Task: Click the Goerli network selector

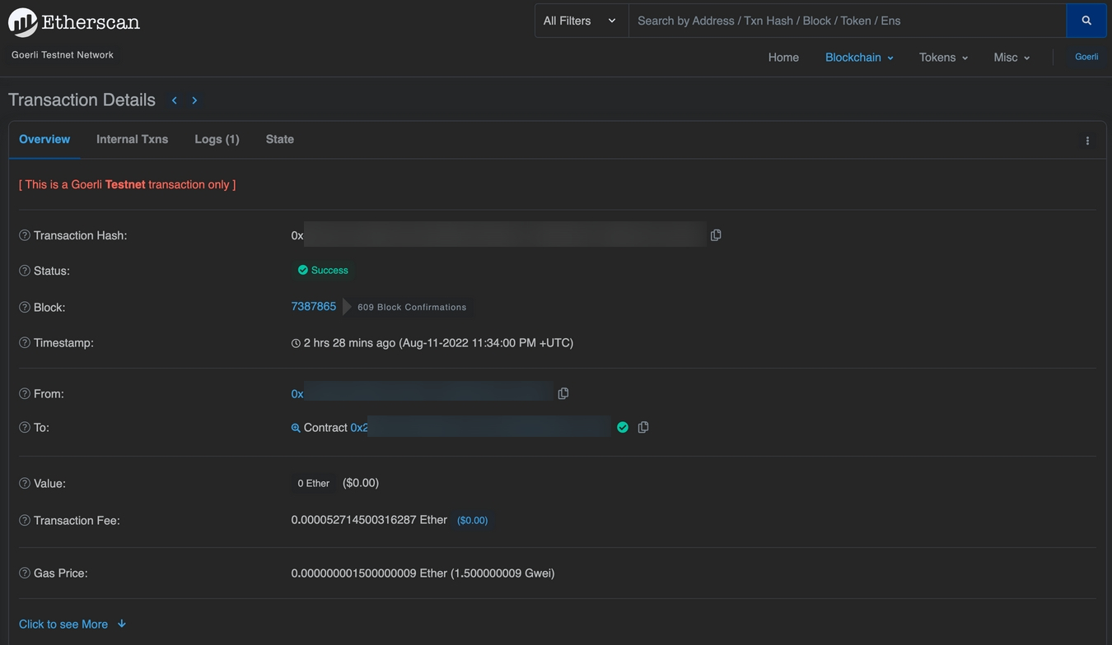Action: (1086, 57)
